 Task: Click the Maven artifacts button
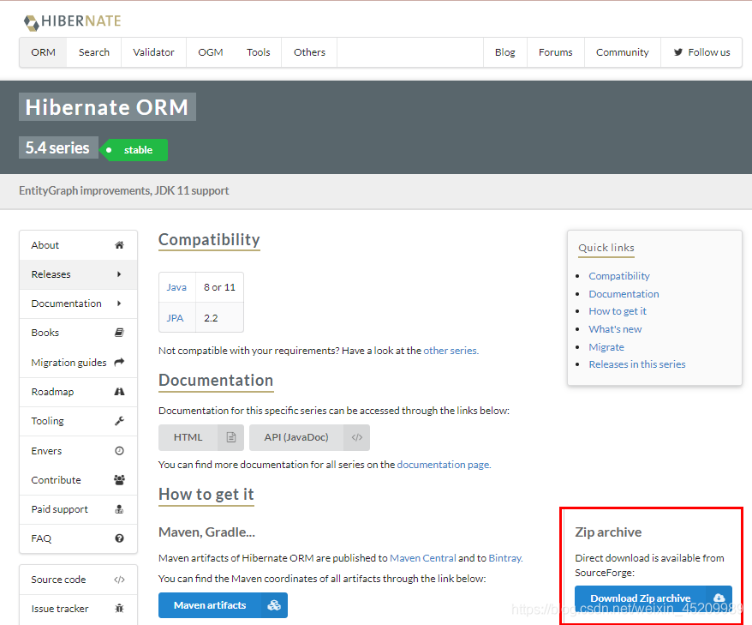point(223,605)
